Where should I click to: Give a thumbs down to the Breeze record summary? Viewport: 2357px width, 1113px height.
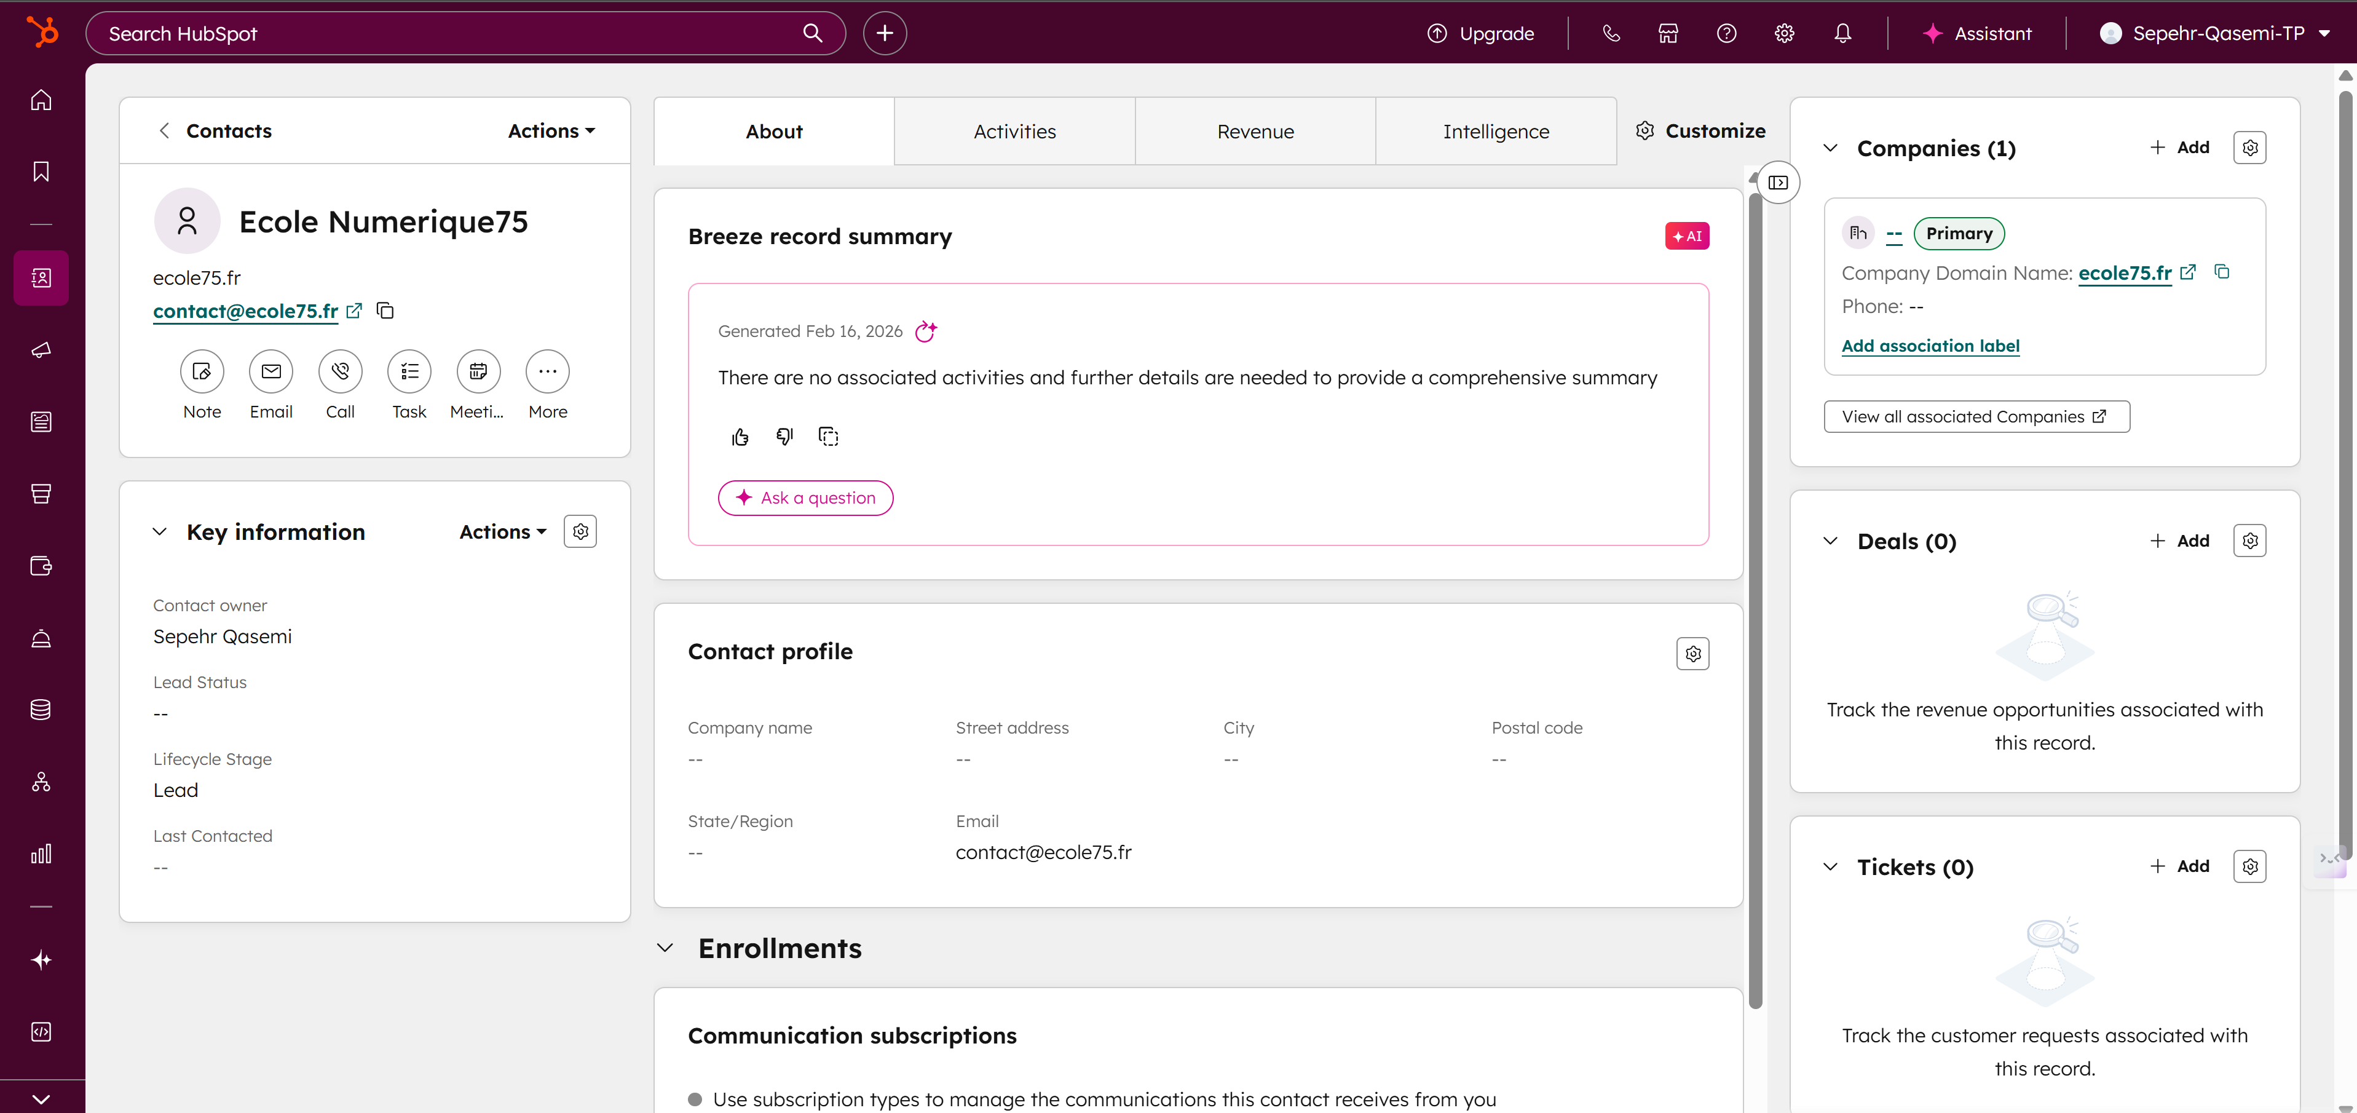click(x=784, y=437)
